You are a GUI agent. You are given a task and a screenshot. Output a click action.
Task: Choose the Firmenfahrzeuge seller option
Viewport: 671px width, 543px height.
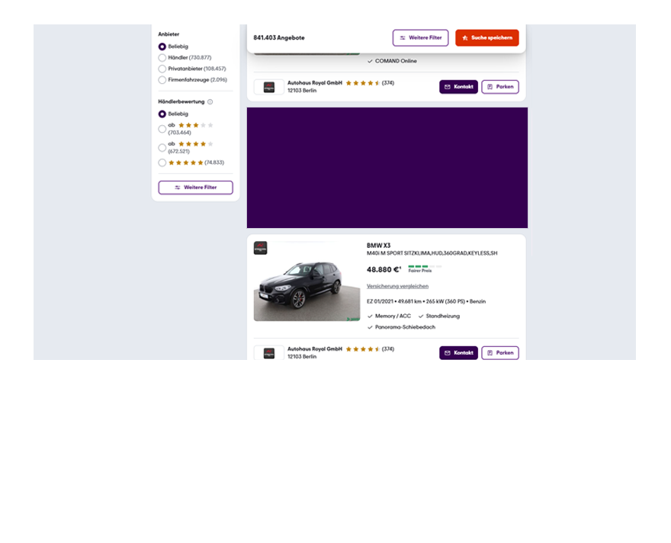(x=162, y=80)
